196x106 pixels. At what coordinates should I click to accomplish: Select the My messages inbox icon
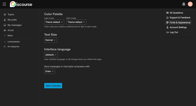coord(5,25)
